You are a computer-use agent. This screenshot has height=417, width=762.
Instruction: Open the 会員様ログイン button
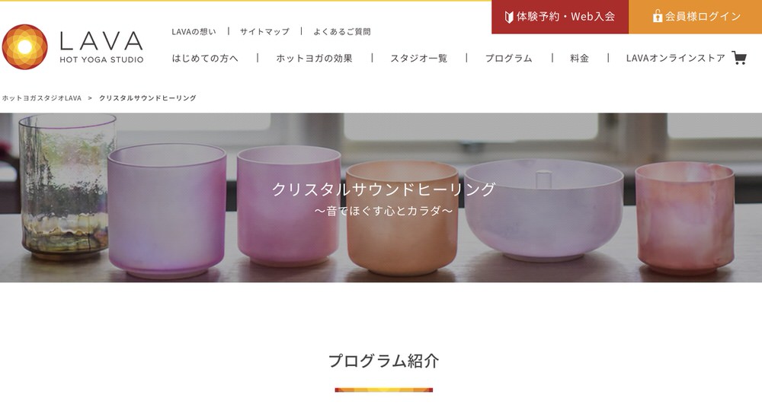[x=696, y=17]
